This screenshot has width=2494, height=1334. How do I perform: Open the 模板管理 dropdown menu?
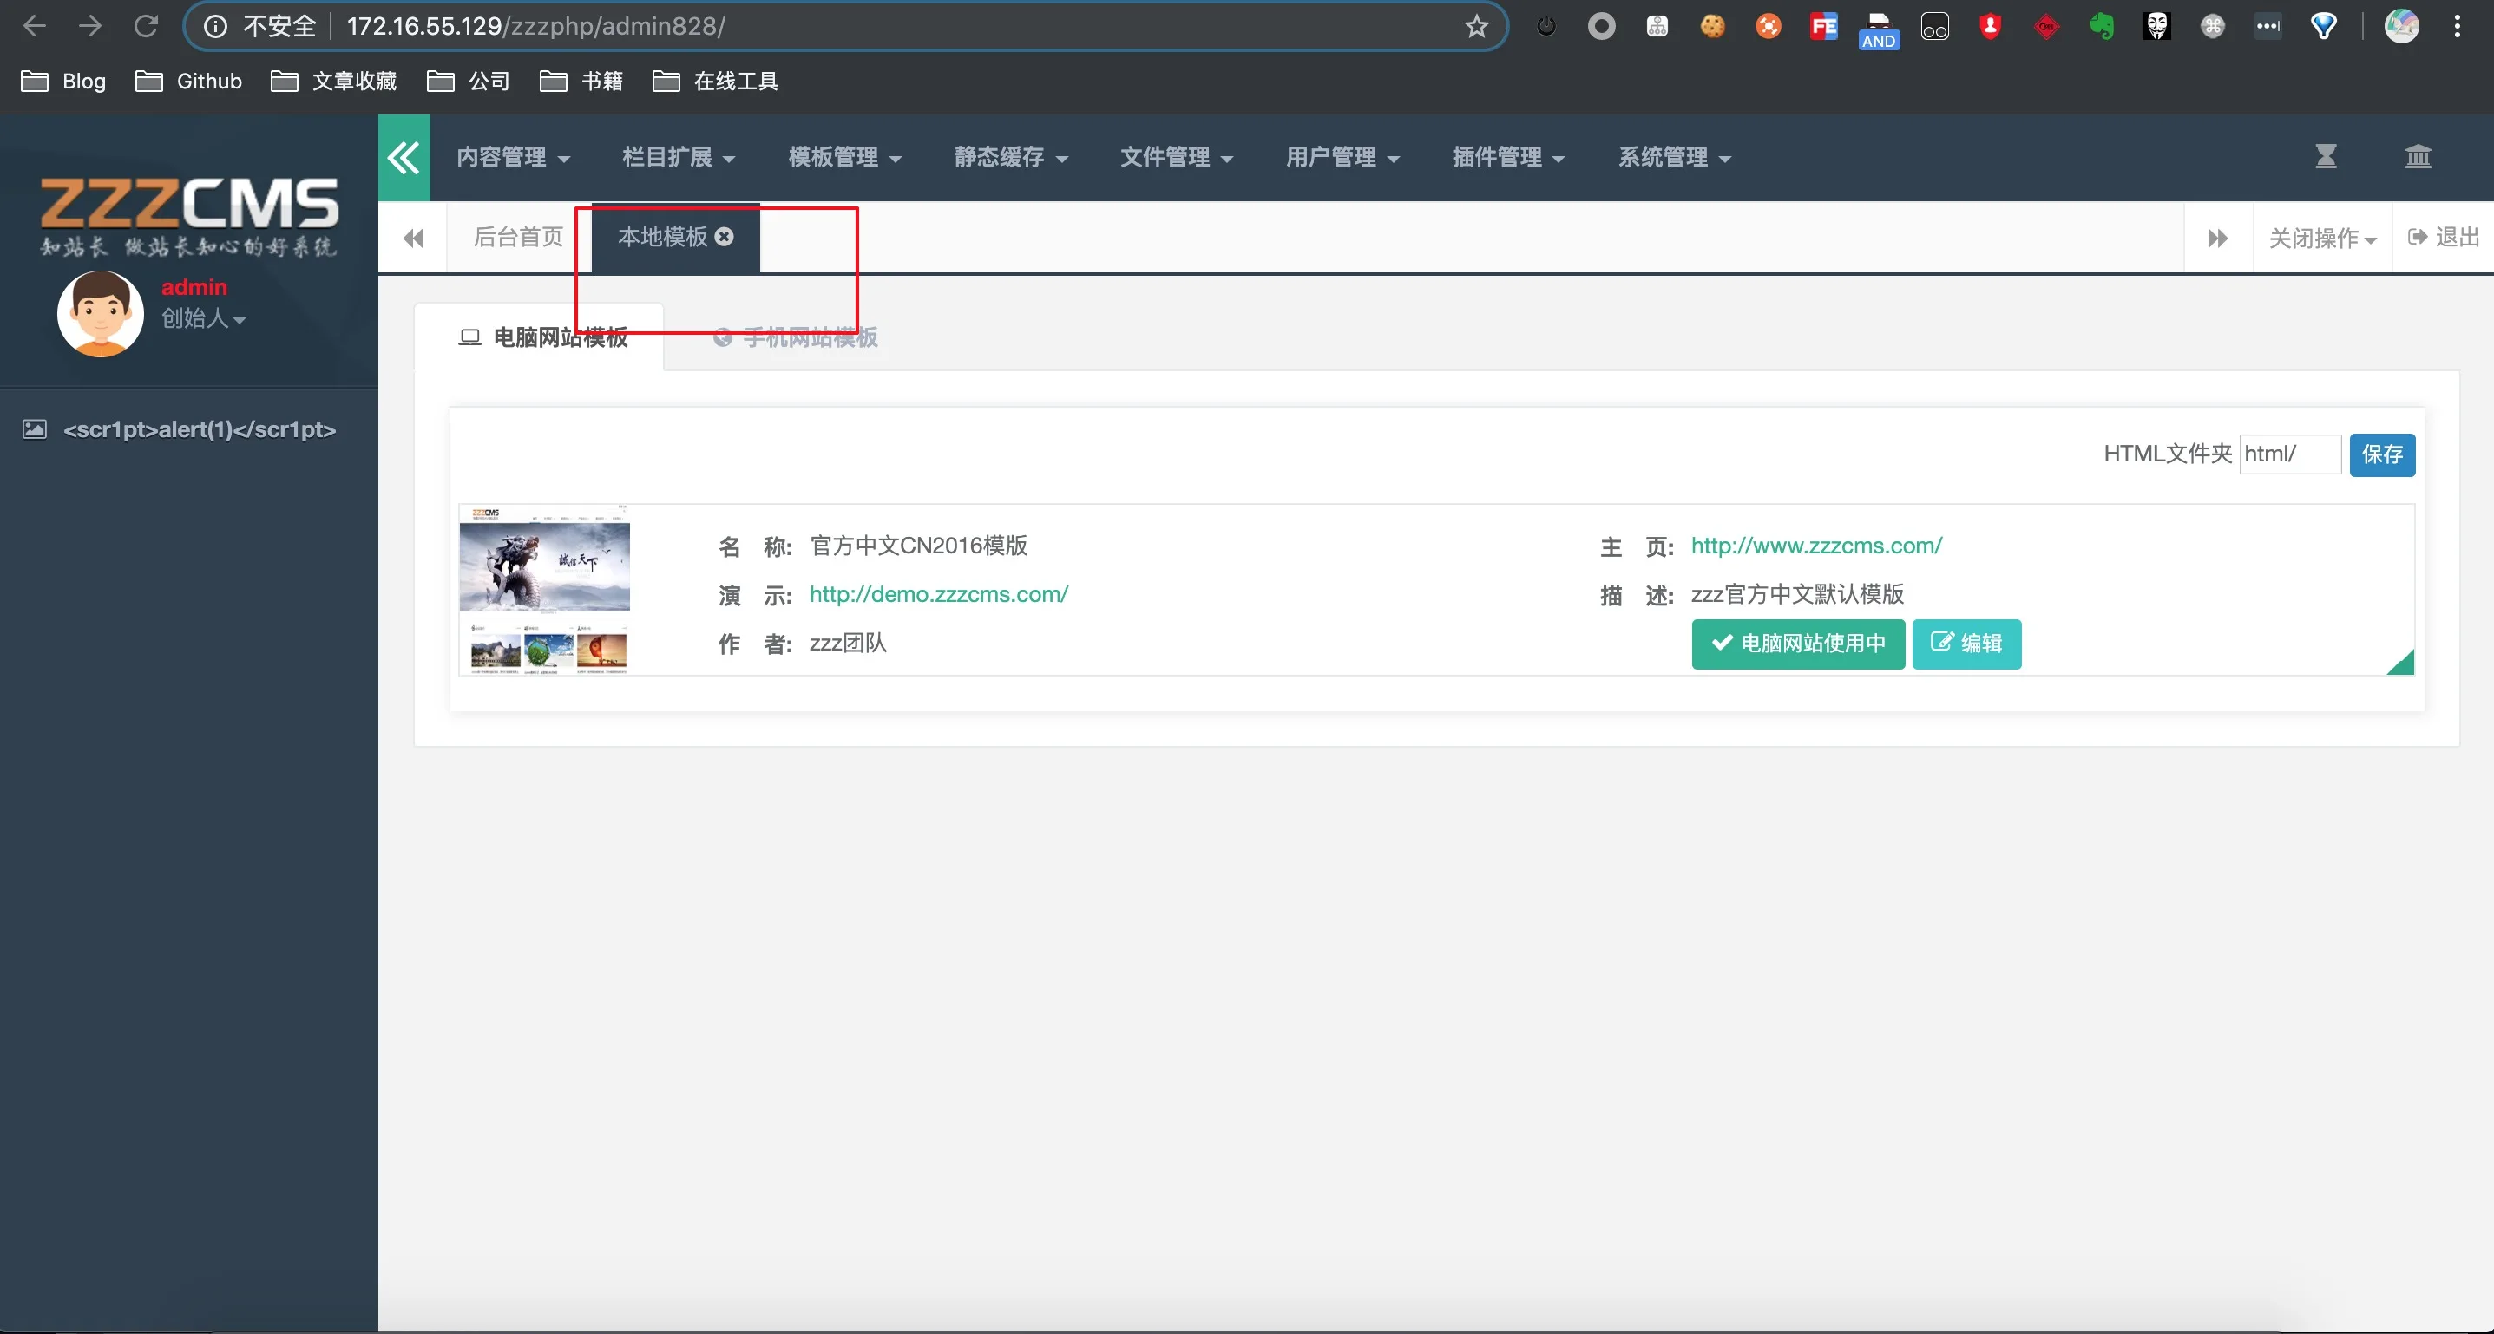[x=844, y=158]
